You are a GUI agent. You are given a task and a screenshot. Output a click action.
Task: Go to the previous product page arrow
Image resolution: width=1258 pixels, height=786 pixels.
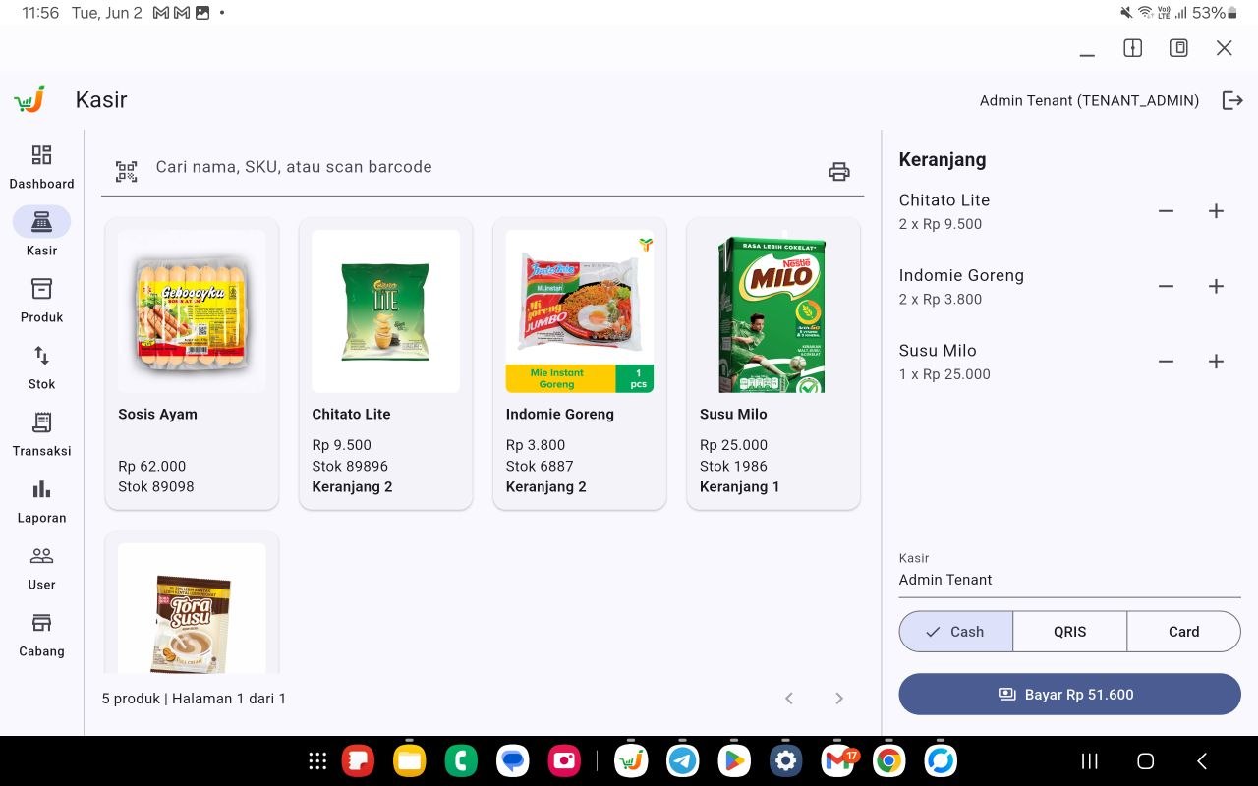[788, 699]
